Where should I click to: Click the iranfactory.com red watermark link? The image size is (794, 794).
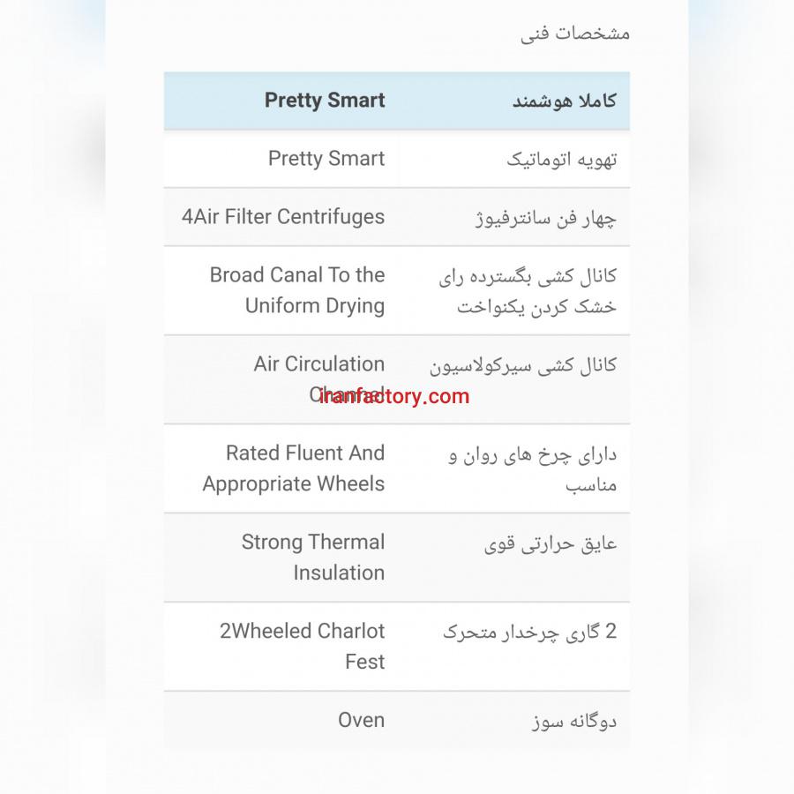point(394,396)
